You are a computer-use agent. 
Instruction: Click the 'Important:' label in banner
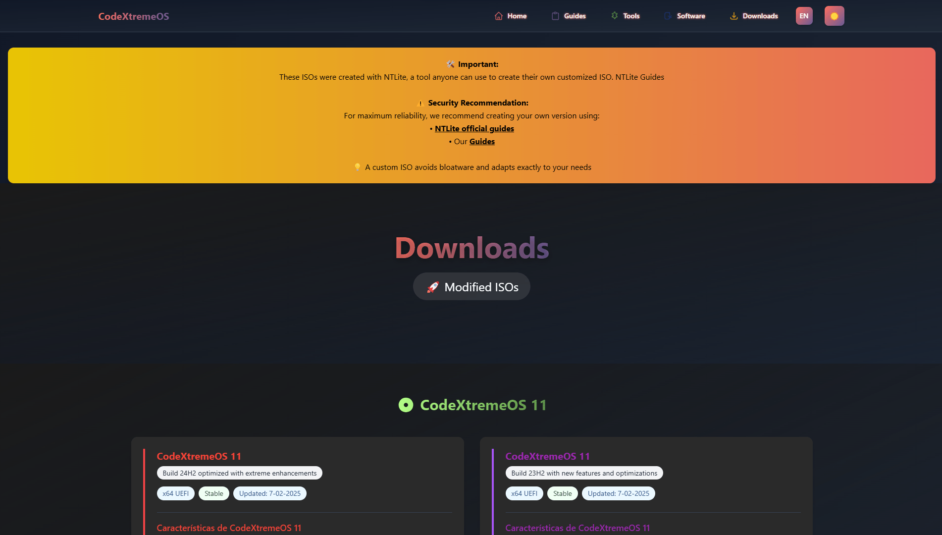tap(478, 64)
